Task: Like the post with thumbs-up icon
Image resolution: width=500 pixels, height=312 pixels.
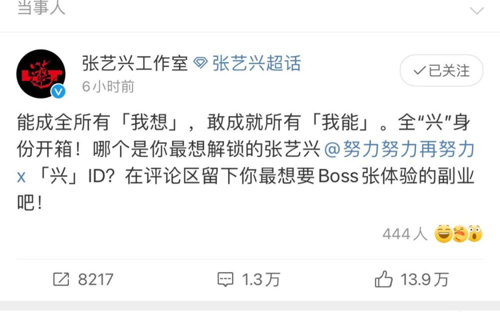Action: 383,279
